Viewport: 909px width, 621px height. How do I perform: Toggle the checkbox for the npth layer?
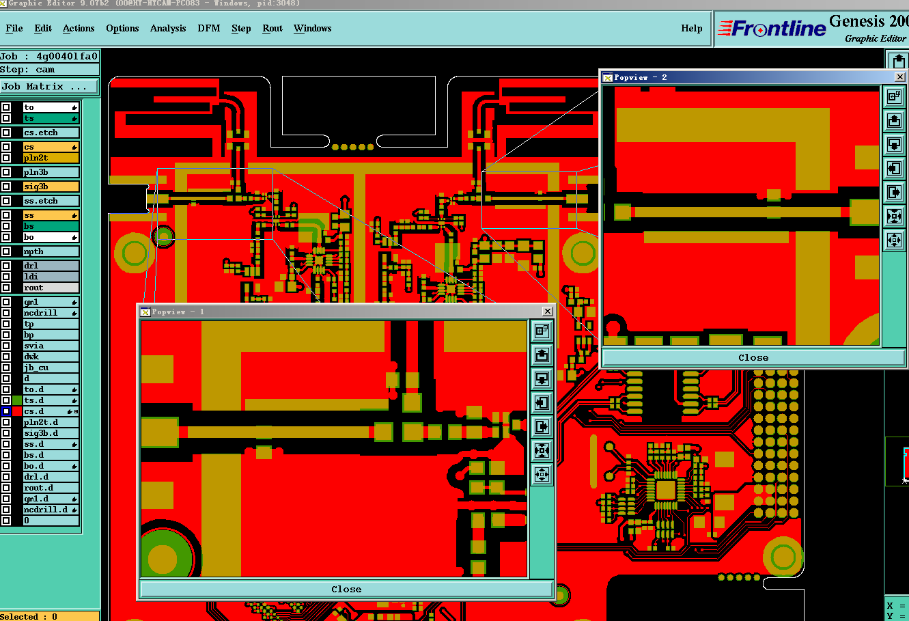(x=6, y=251)
